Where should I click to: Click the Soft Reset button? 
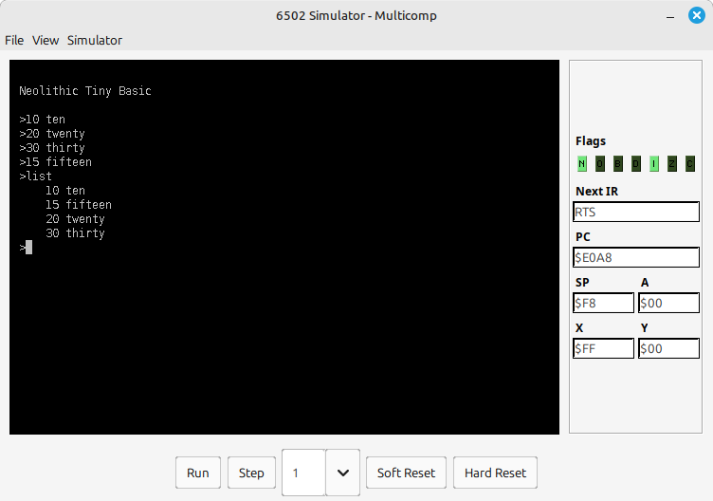pos(406,473)
